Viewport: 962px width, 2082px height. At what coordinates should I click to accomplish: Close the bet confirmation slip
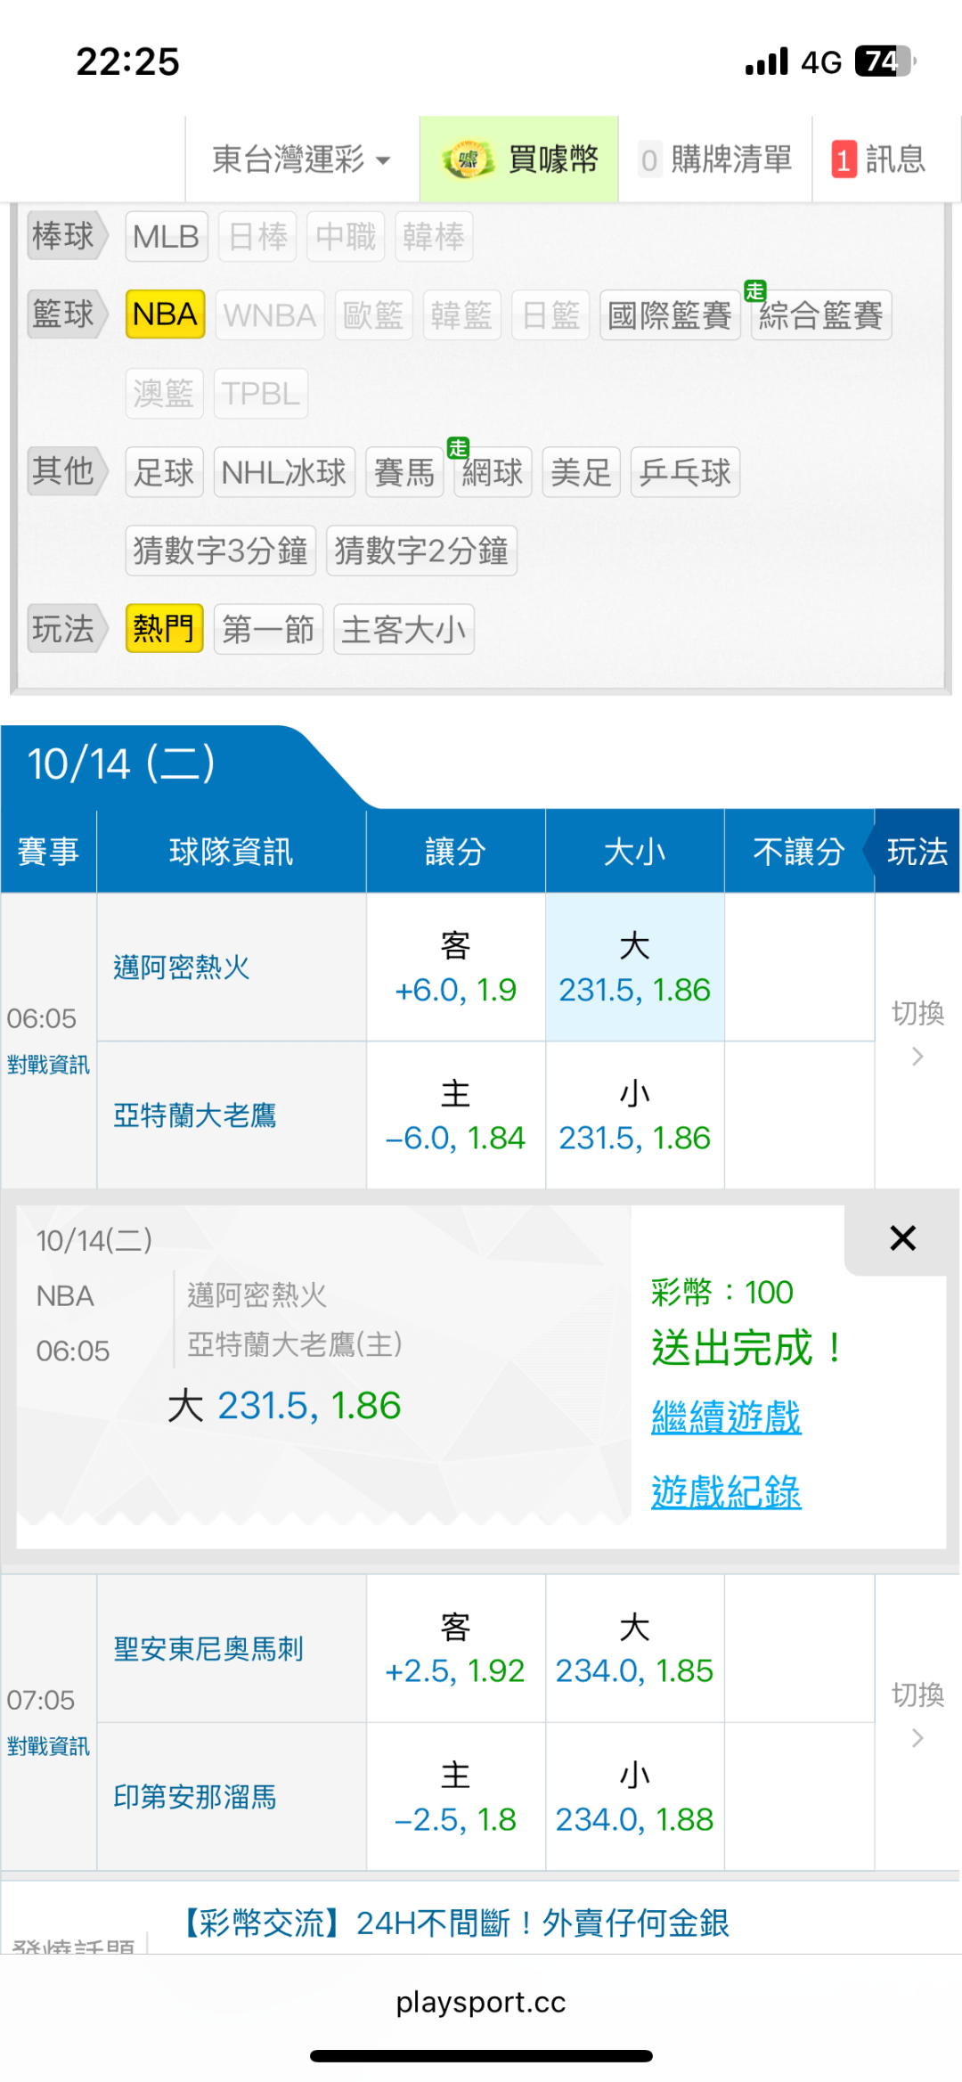point(902,1238)
